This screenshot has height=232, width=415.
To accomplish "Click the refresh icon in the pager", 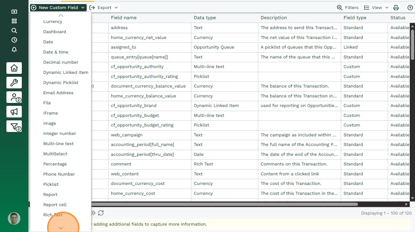I will pos(101,213).
